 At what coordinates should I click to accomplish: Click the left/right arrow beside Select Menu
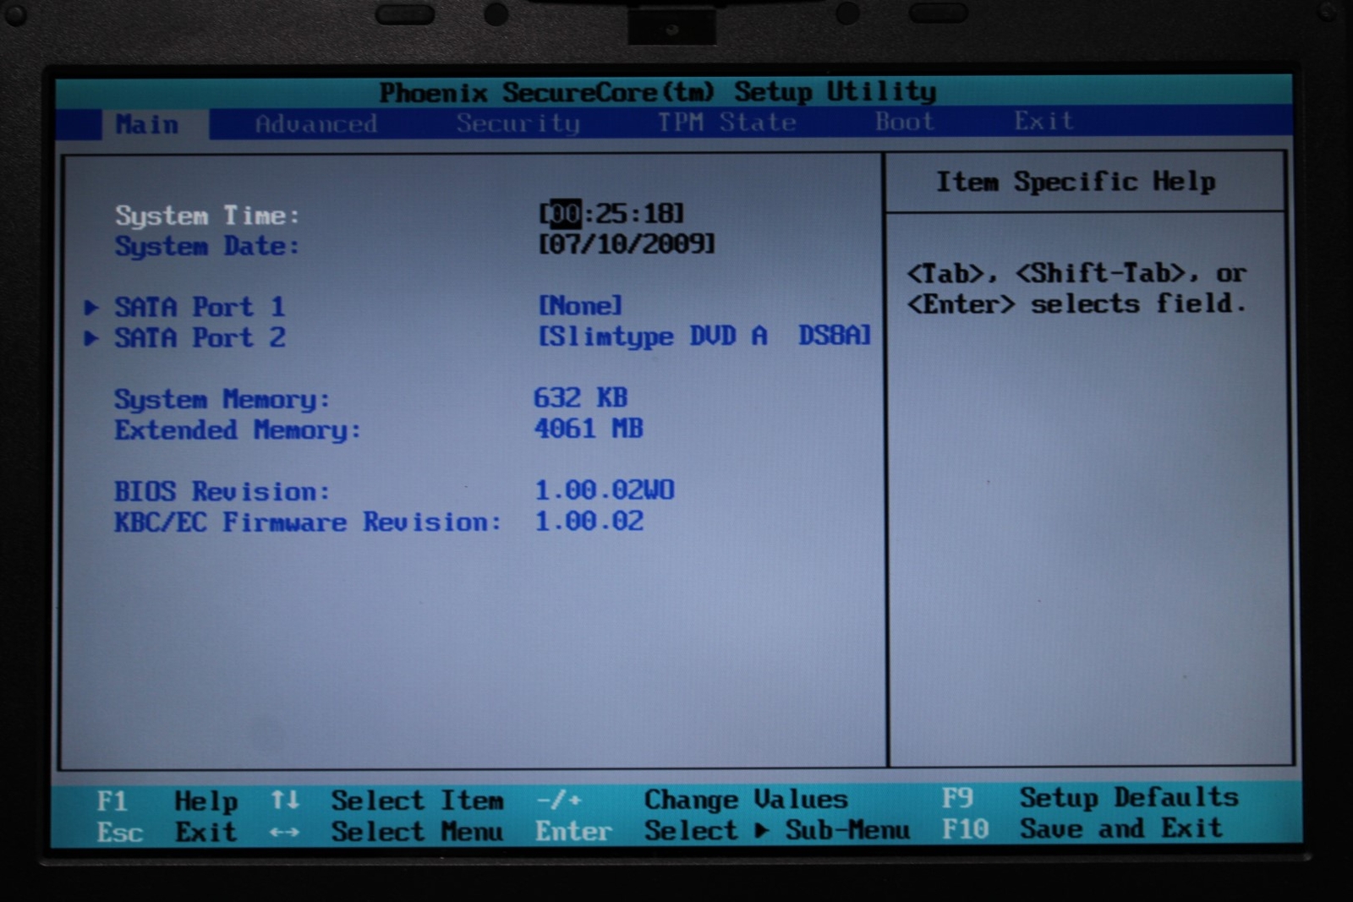point(284,833)
